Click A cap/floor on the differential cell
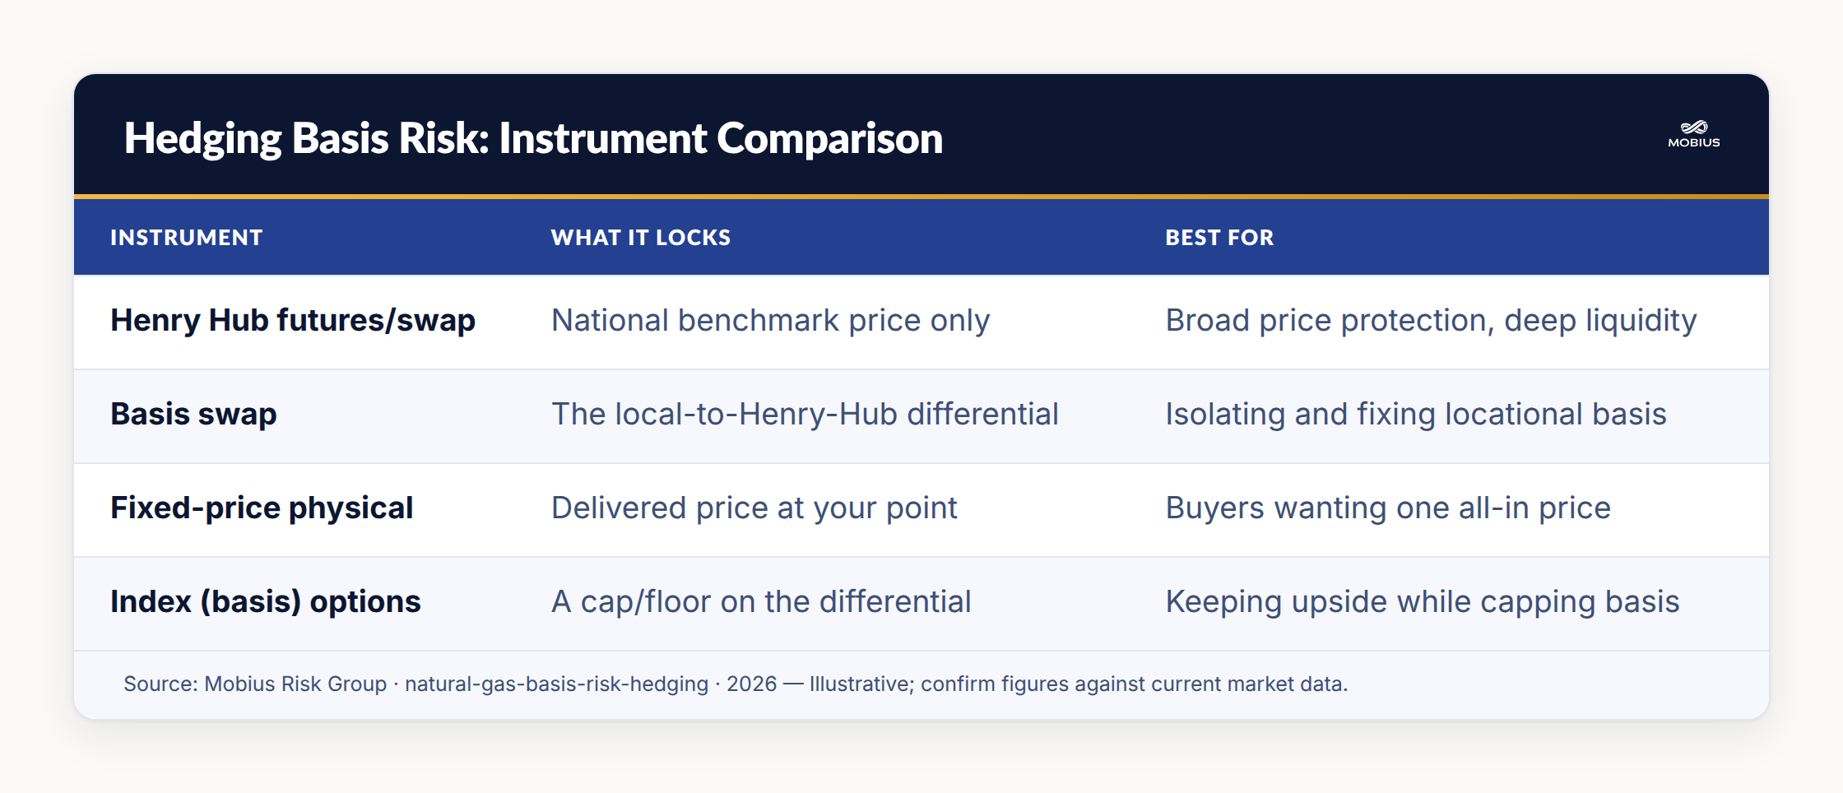Screen dimensions: 1843x793 click(761, 602)
